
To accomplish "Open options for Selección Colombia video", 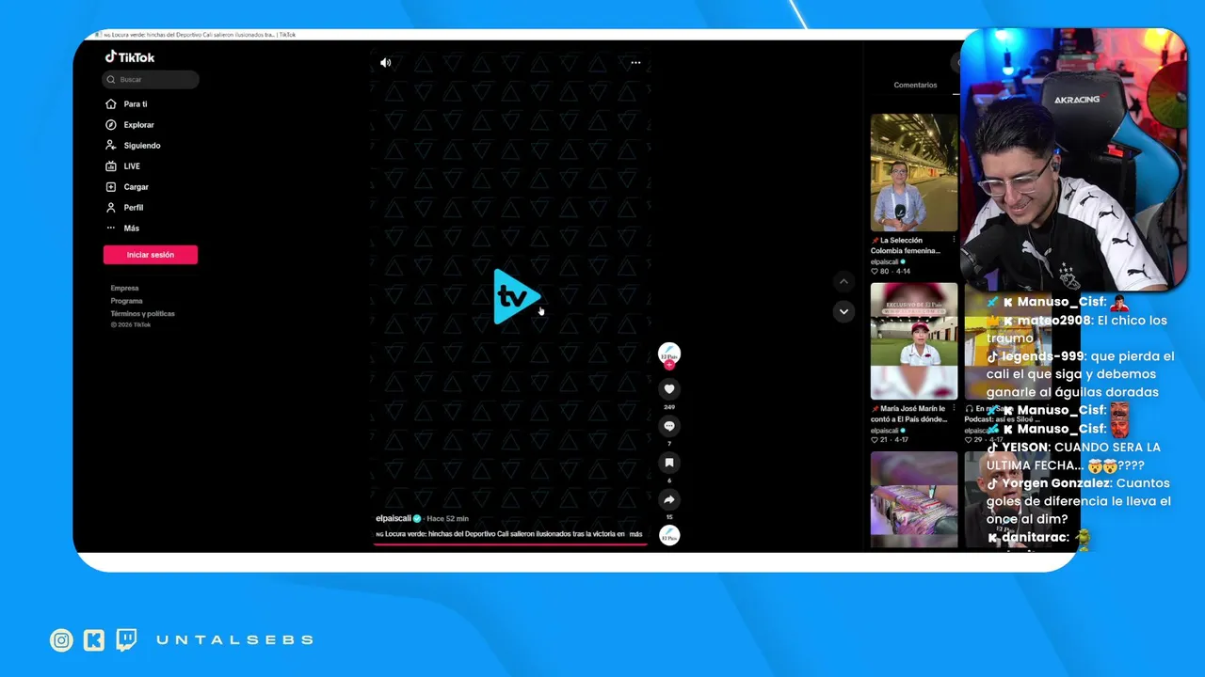I will [x=954, y=241].
